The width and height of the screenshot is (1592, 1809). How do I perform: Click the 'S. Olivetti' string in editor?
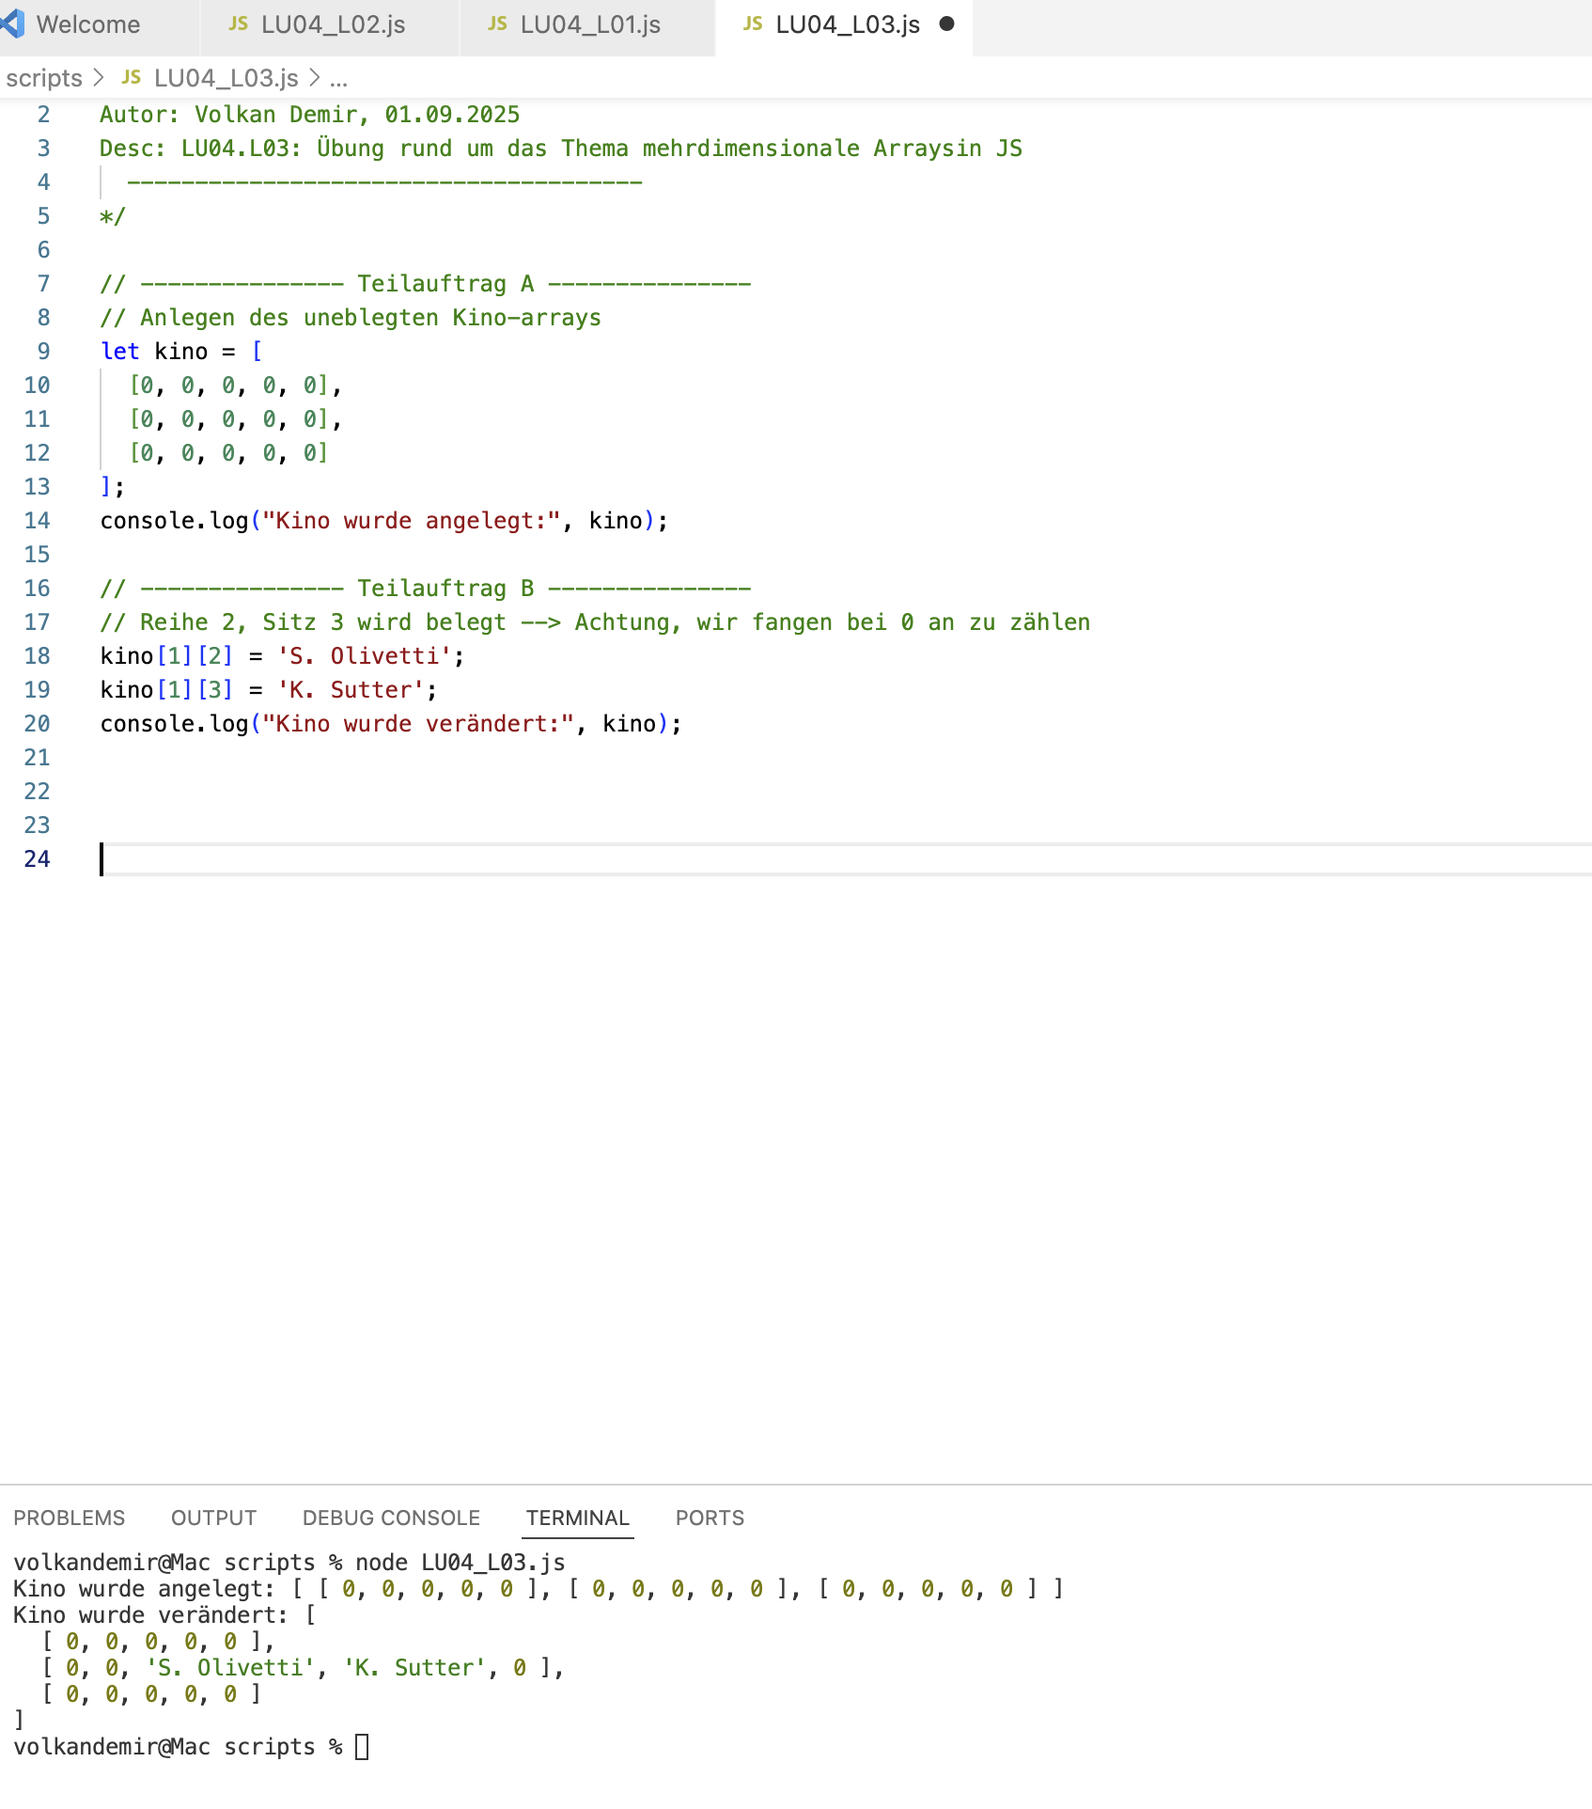365,655
